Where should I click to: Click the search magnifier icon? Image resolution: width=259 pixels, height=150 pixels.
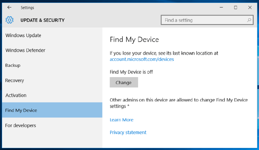click(x=249, y=20)
